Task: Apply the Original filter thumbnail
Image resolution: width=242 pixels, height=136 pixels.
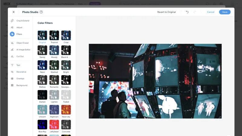Action: pyautogui.click(x=42, y=35)
